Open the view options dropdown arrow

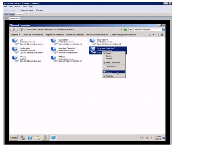[x=153, y=34]
